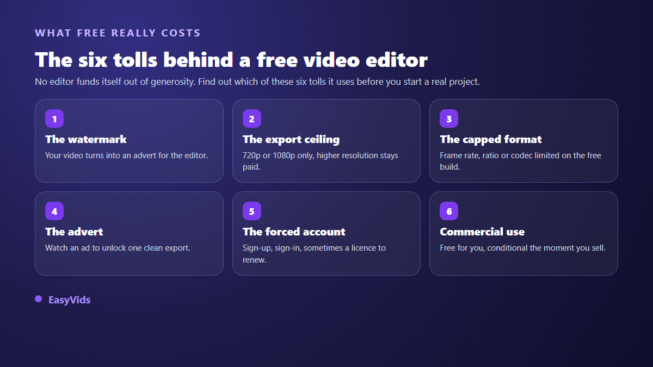653x367 pixels.
Task: Click the number 1 badge on watermark card
Action: (x=54, y=119)
